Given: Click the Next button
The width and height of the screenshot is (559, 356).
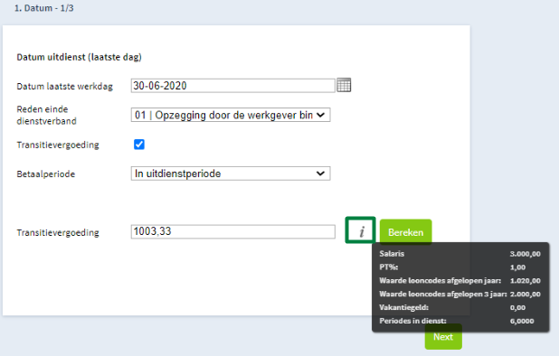Looking at the screenshot, I should click(x=443, y=337).
